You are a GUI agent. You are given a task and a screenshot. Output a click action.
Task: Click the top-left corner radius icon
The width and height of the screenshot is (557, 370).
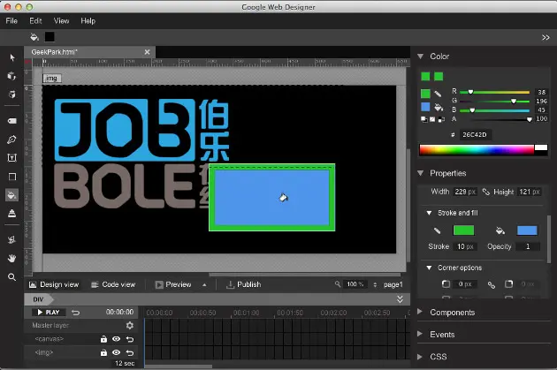(446, 284)
